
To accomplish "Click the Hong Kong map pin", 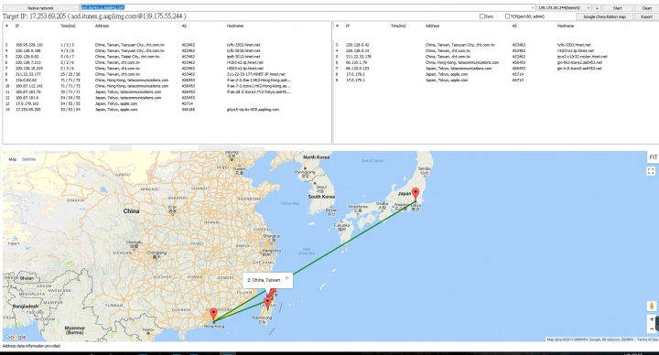I will pyautogui.click(x=213, y=314).
